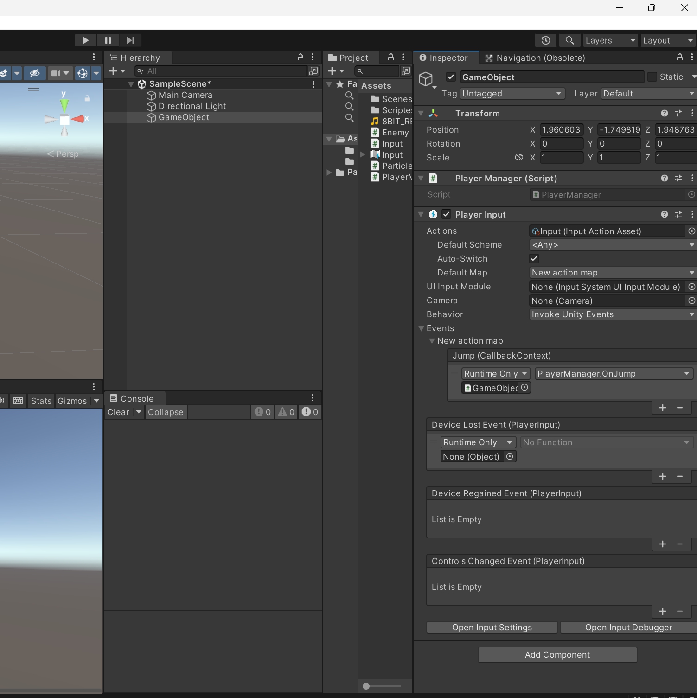The height and width of the screenshot is (698, 697).
Task: Collapse the Player Manager (Script) component
Action: (421, 178)
